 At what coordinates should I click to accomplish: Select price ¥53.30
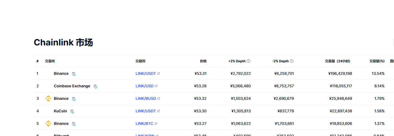pos(200,111)
